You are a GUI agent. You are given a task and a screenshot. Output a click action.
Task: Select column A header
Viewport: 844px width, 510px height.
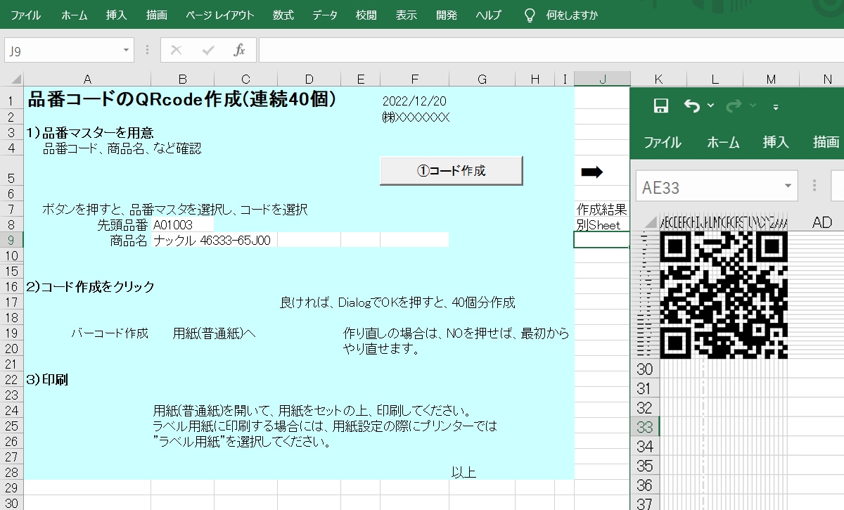point(87,79)
